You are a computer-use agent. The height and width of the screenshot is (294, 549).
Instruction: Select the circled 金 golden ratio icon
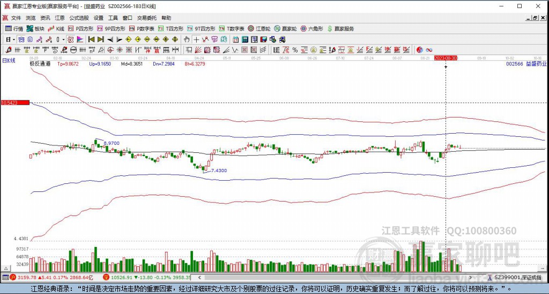coord(314,50)
